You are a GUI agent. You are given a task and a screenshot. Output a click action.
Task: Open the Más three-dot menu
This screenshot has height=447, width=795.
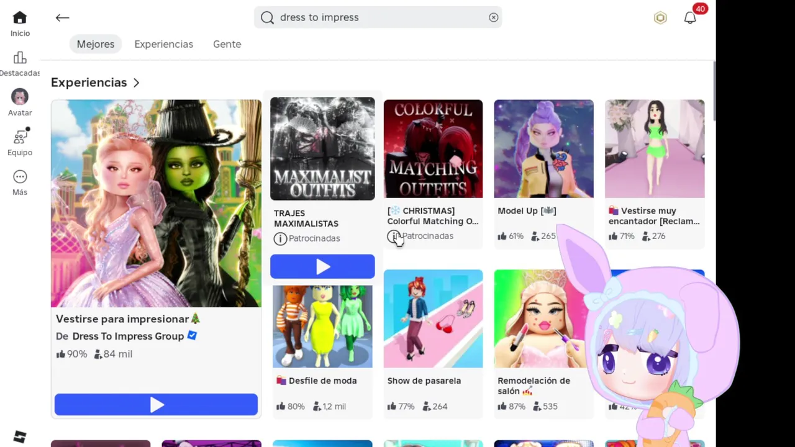click(x=20, y=177)
